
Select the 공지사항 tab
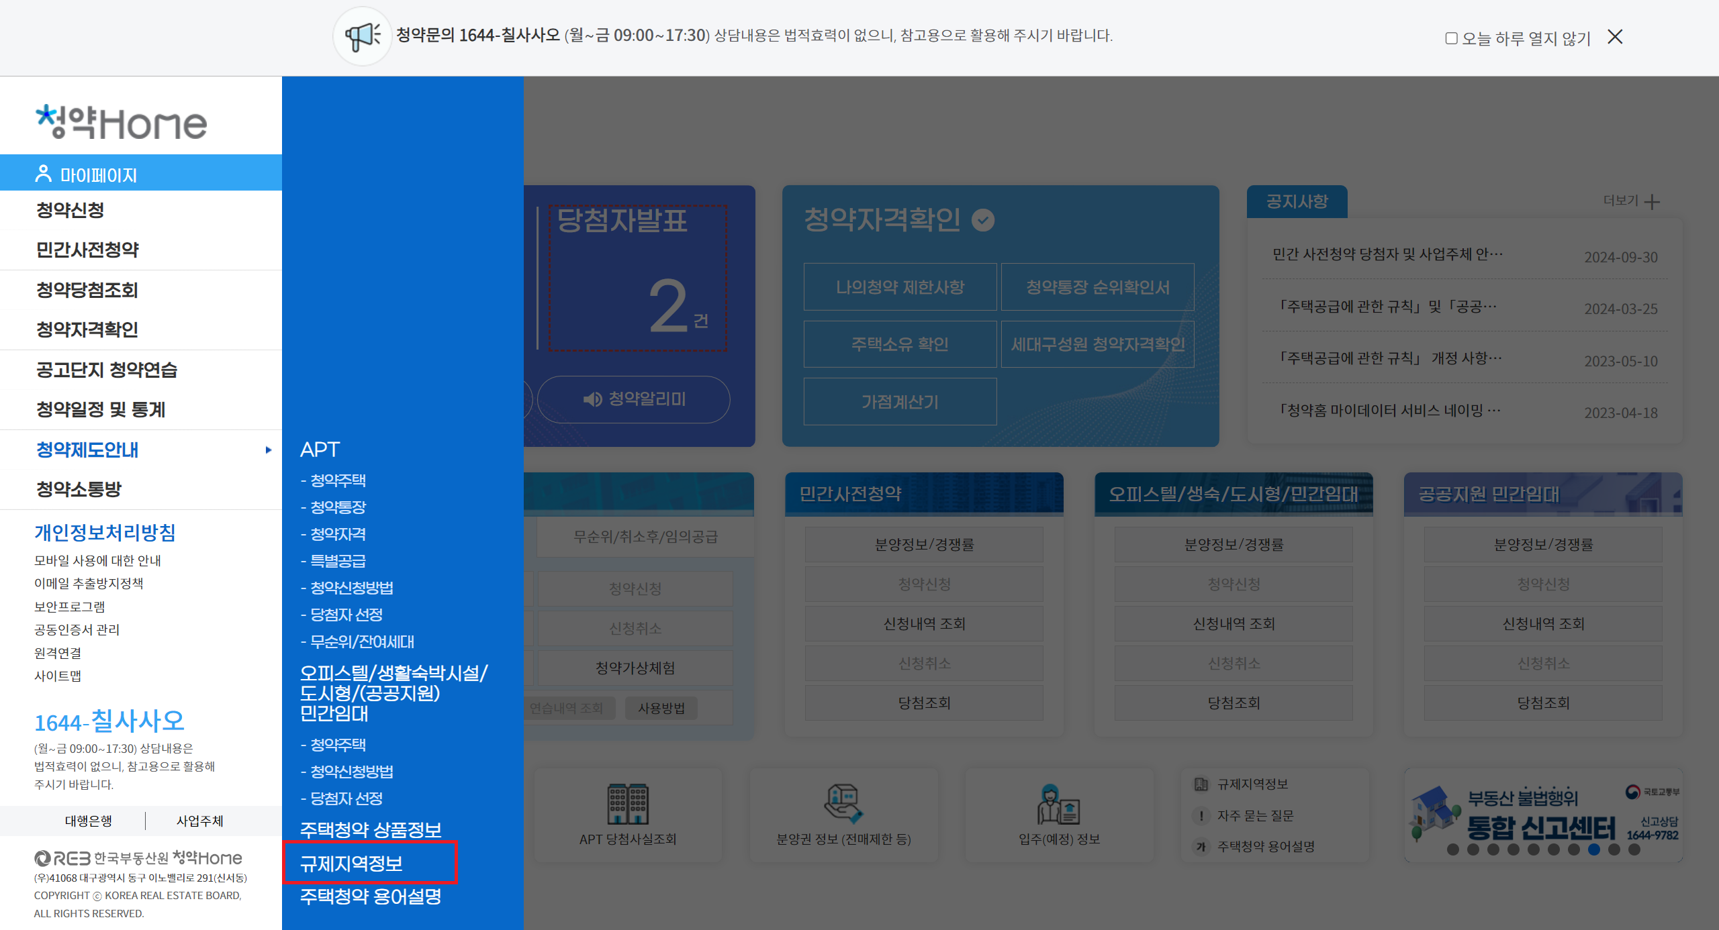(1297, 201)
